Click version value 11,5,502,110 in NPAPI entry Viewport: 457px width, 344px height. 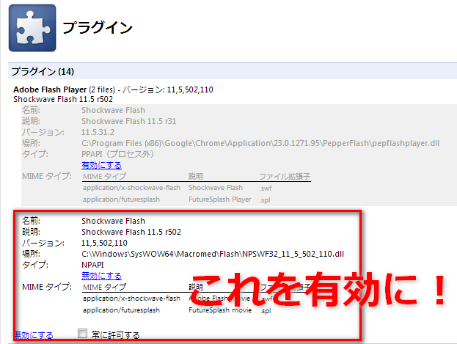pos(104,243)
